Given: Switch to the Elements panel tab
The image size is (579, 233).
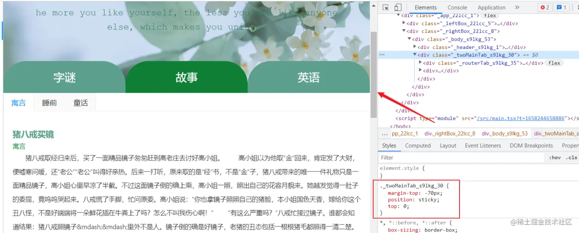Looking at the screenshot, I should click(x=425, y=7).
